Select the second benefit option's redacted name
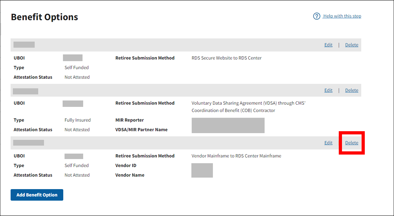Image resolution: width=394 pixels, height=216 pixels. 26,91
